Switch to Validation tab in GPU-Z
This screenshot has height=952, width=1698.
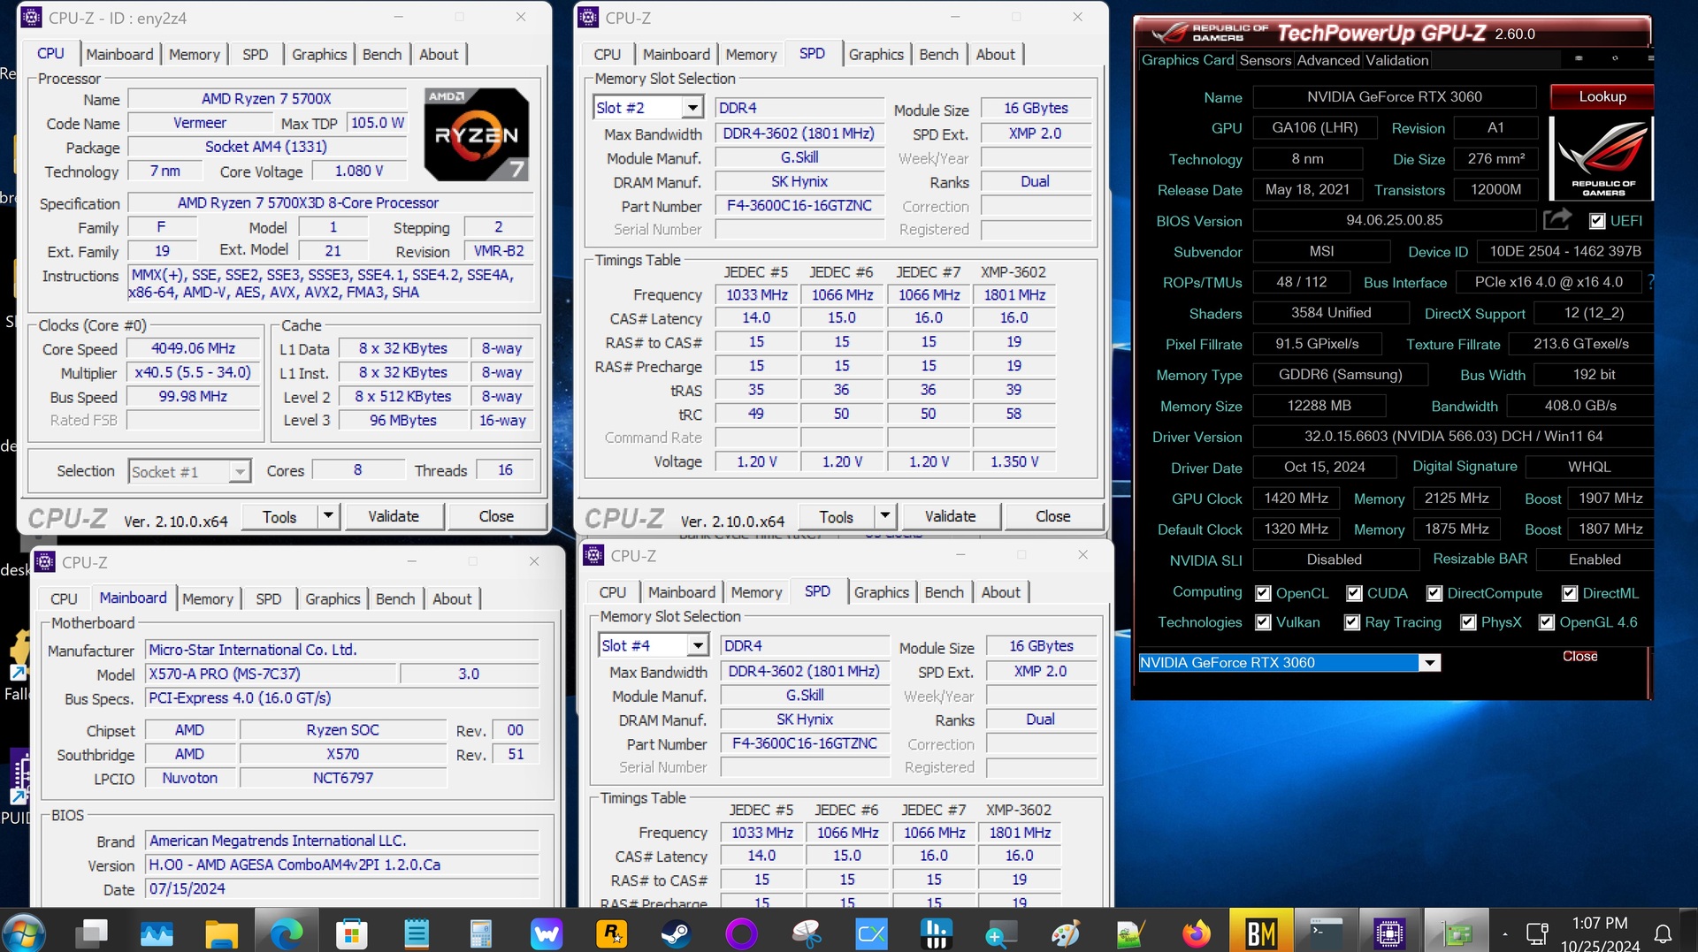[x=1396, y=60]
